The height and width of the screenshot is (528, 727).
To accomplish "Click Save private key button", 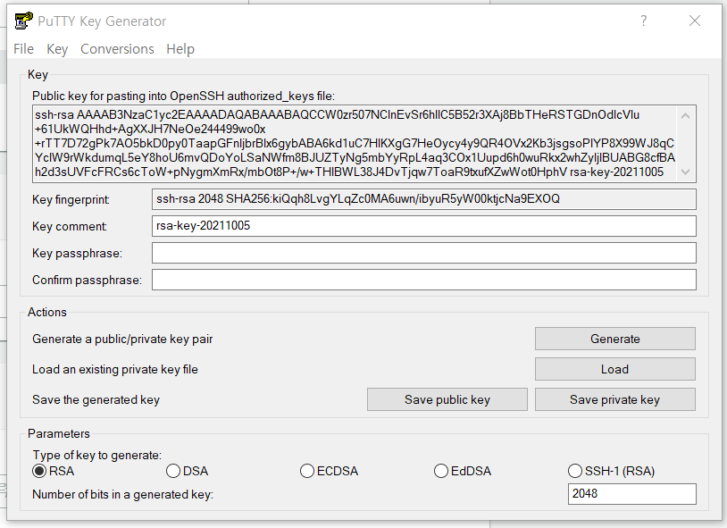I will click(614, 399).
